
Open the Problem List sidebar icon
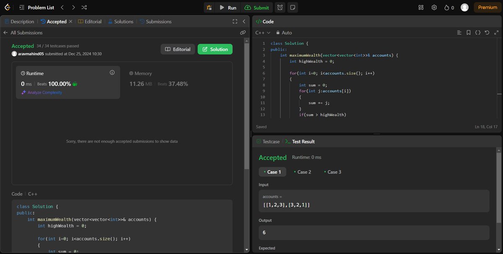point(22,7)
